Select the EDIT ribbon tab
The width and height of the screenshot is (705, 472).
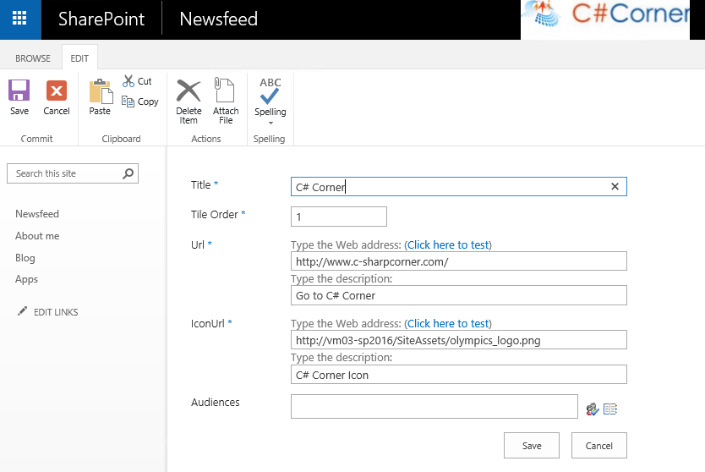[x=79, y=58]
